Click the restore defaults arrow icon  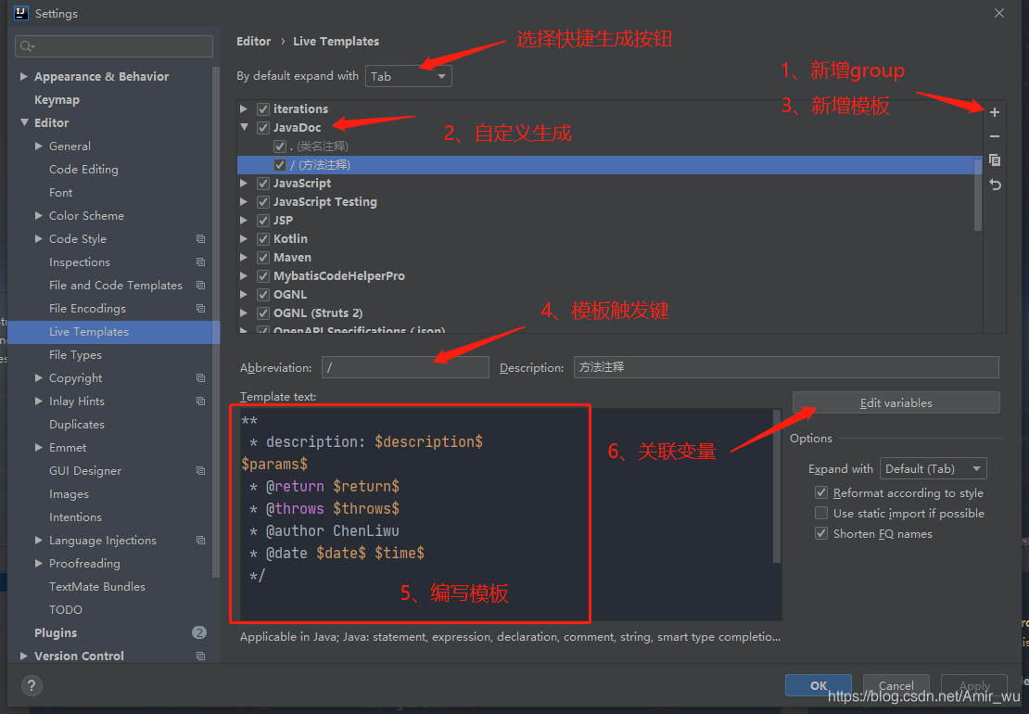click(994, 185)
